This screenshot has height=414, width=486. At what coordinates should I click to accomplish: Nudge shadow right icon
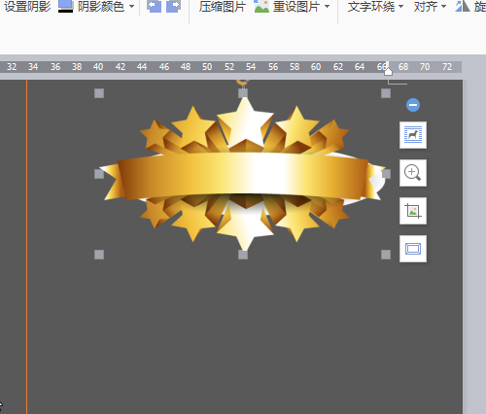173,6
